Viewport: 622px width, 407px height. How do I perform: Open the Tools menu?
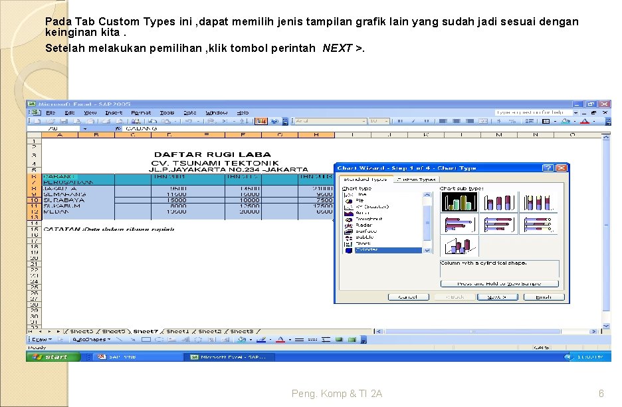(x=167, y=113)
